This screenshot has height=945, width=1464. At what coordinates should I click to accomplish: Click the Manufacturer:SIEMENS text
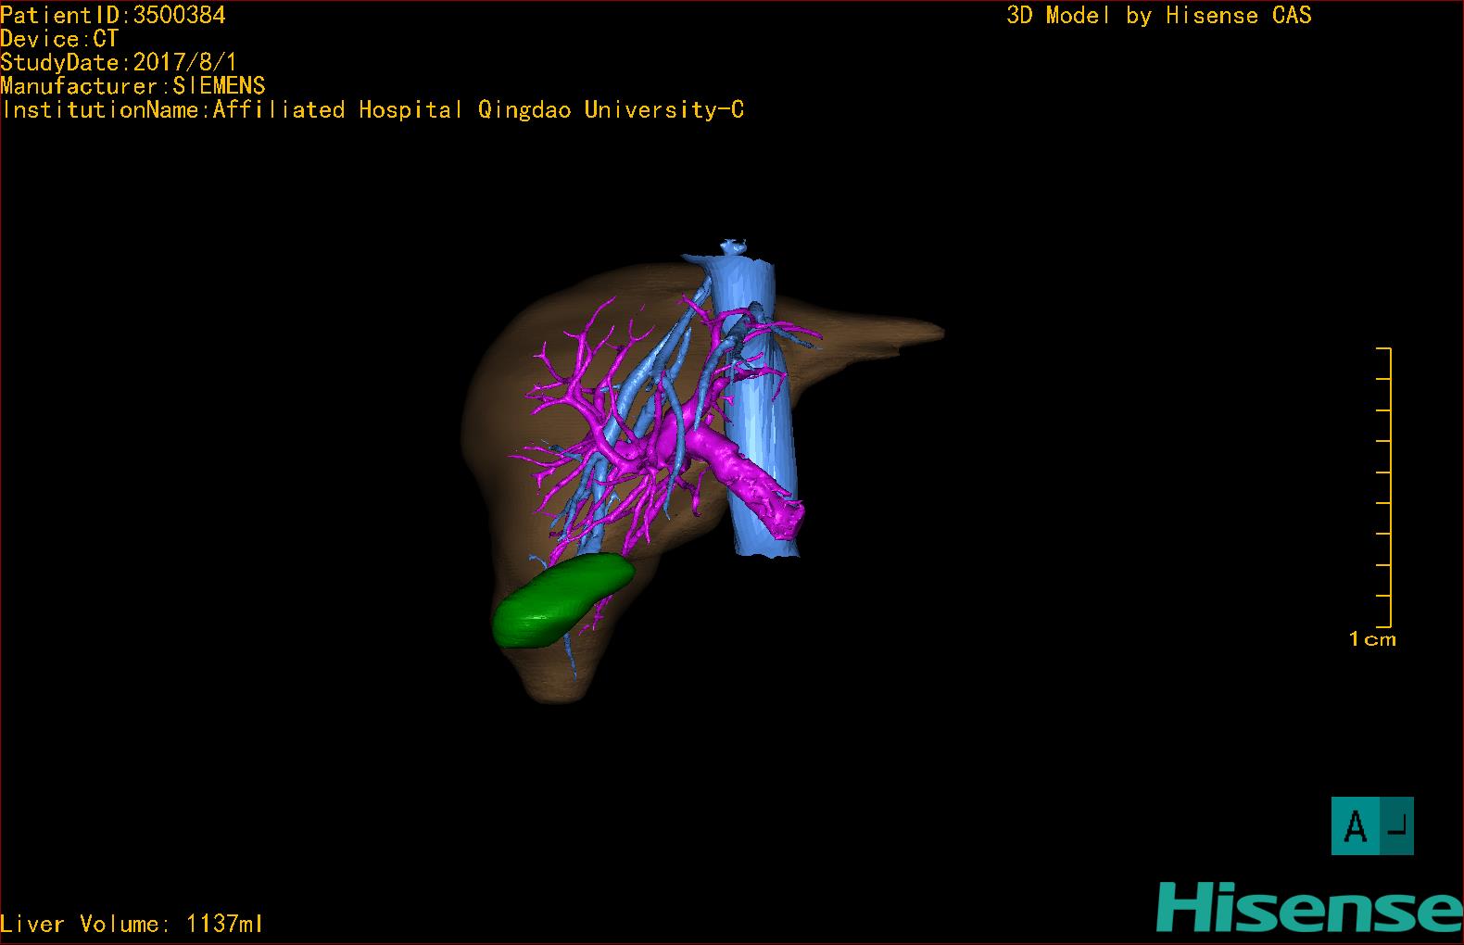click(x=133, y=86)
